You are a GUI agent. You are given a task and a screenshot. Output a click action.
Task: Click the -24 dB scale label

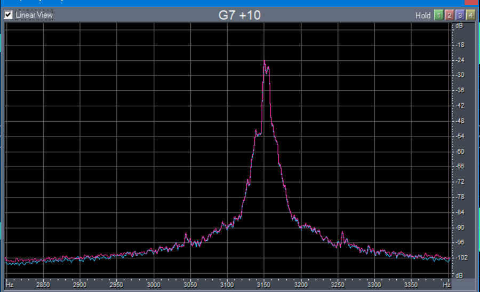[460, 60]
